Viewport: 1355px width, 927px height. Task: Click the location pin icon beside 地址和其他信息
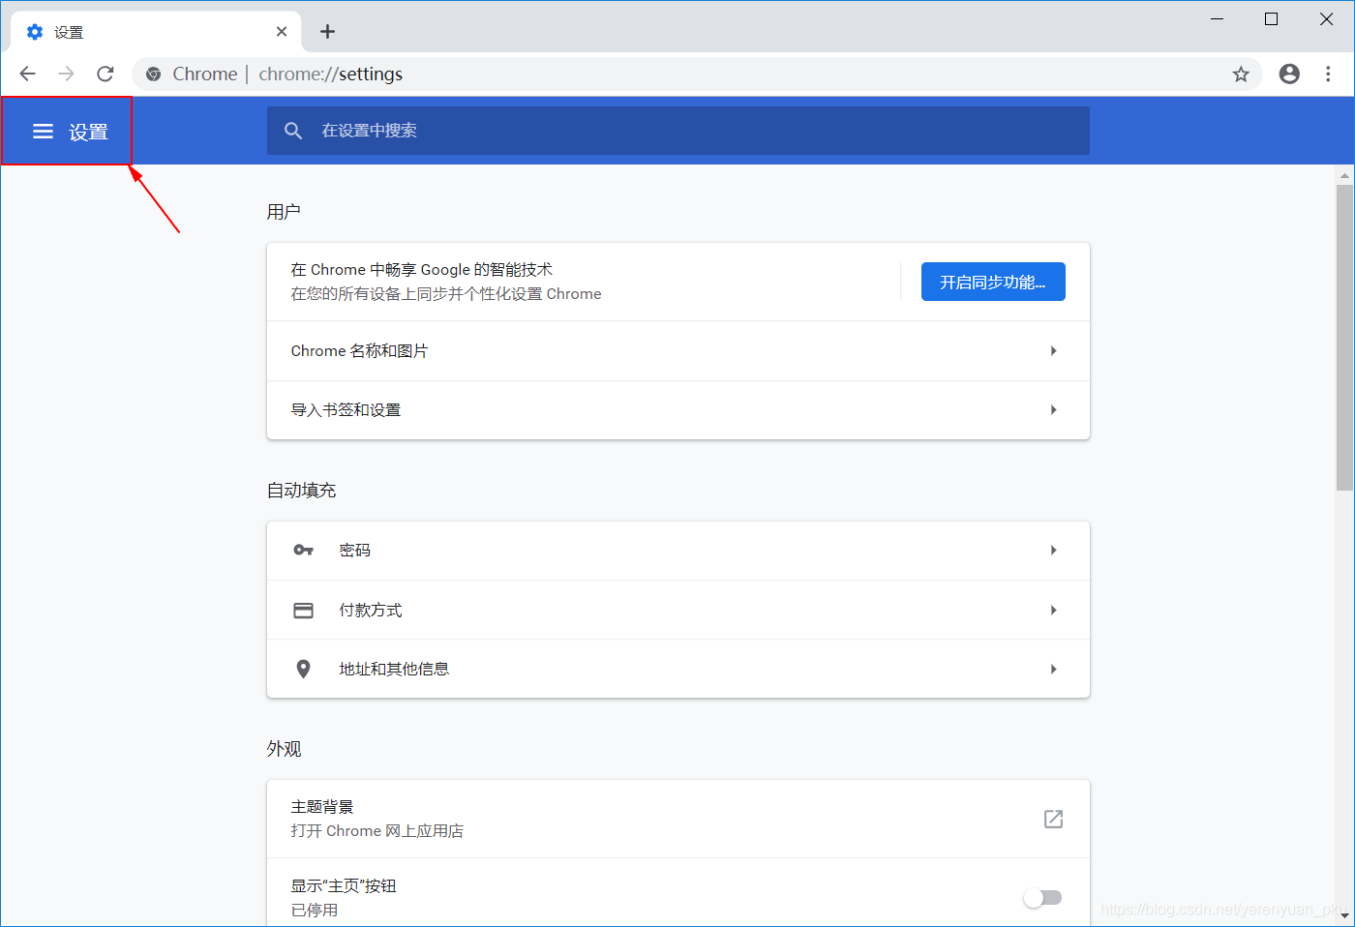[303, 669]
